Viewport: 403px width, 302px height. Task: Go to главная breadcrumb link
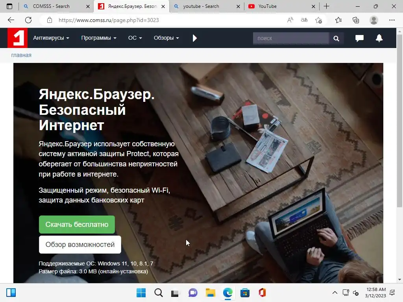coord(21,55)
